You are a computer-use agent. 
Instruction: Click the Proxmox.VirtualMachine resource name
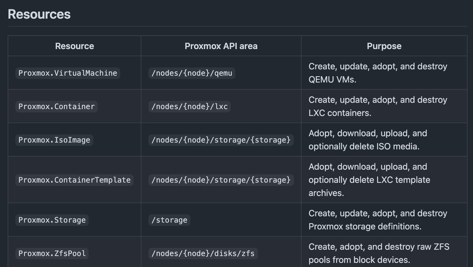pos(68,73)
